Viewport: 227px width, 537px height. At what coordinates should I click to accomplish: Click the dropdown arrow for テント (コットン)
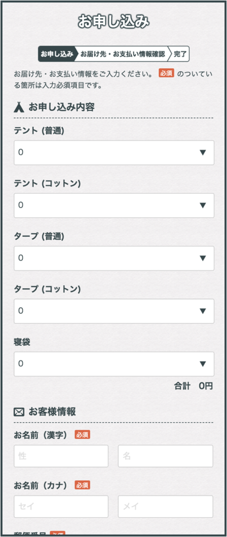(203, 205)
